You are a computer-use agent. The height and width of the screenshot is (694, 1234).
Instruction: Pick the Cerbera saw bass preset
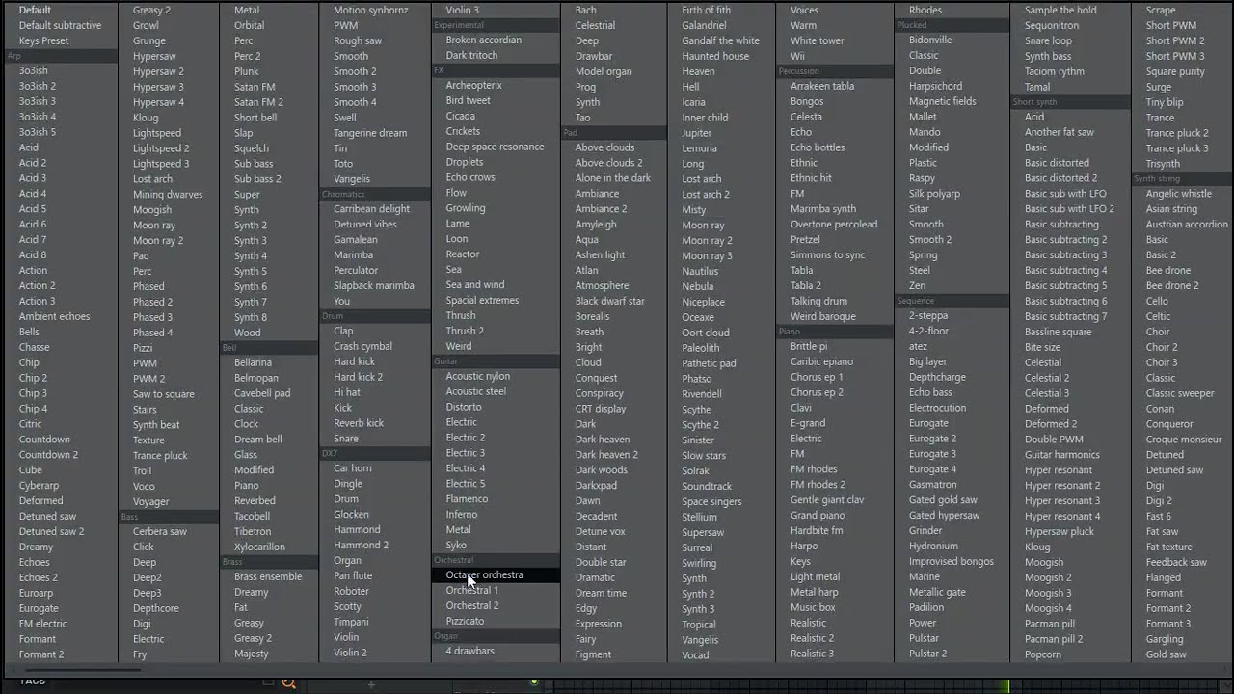pyautogui.click(x=160, y=531)
